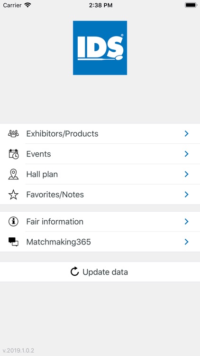Open the Exhibitors/Products menu item
Screen dimensions: 200x356
coord(100,133)
